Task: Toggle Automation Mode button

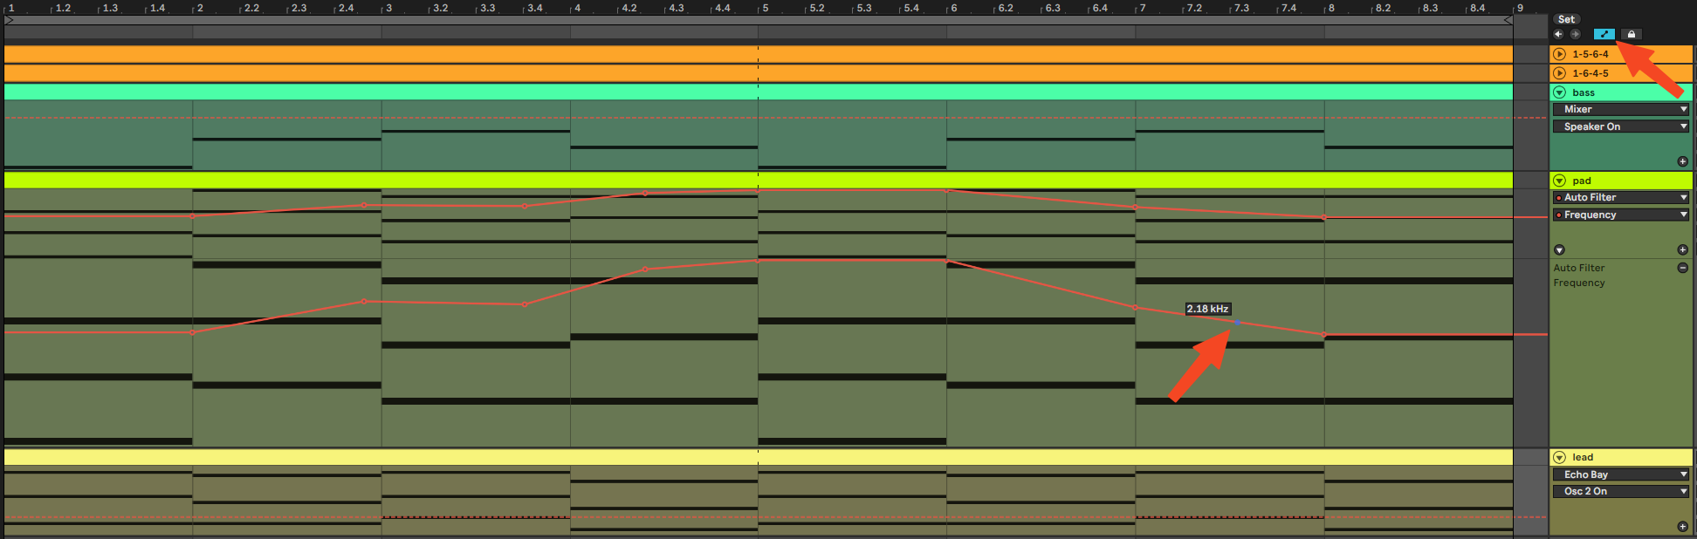Action: coord(1604,34)
